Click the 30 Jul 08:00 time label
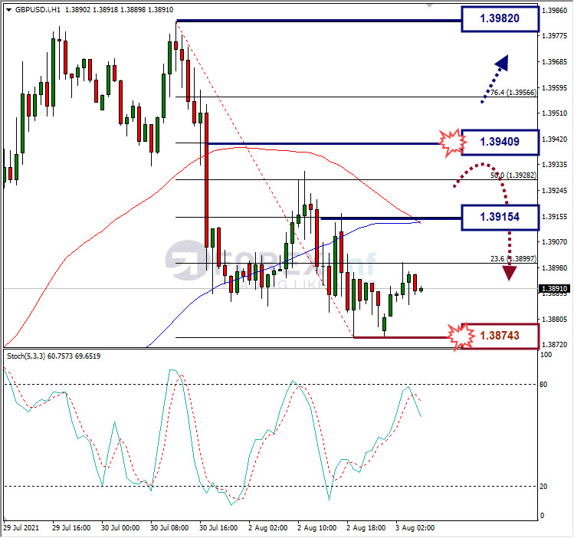This screenshot has width=574, height=538. [x=169, y=528]
